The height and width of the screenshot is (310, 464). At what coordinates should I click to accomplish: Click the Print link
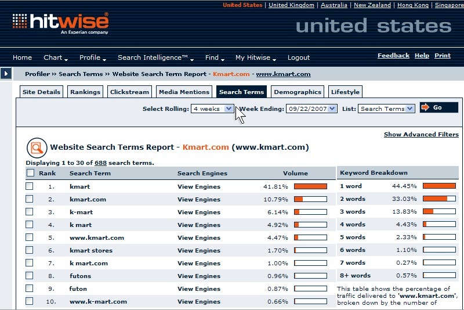tap(443, 55)
